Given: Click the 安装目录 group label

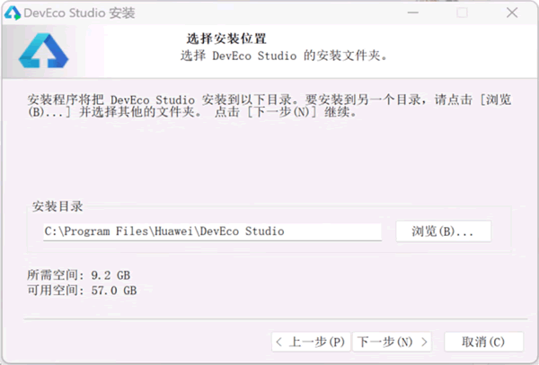Looking at the screenshot, I should tap(57, 206).
